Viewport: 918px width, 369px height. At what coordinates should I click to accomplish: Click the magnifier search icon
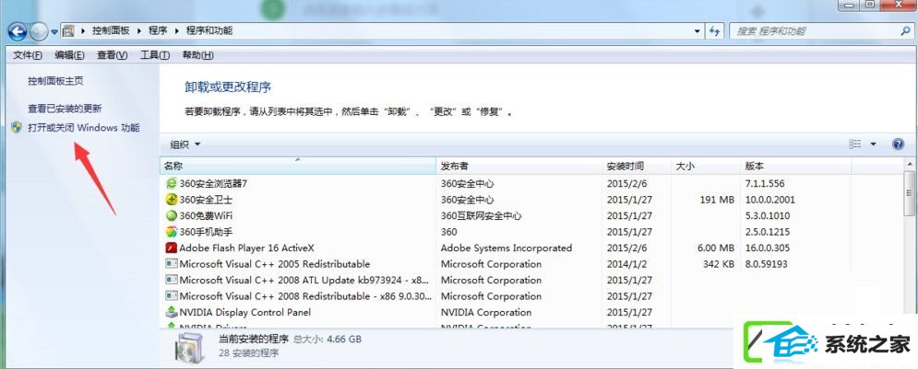point(904,31)
